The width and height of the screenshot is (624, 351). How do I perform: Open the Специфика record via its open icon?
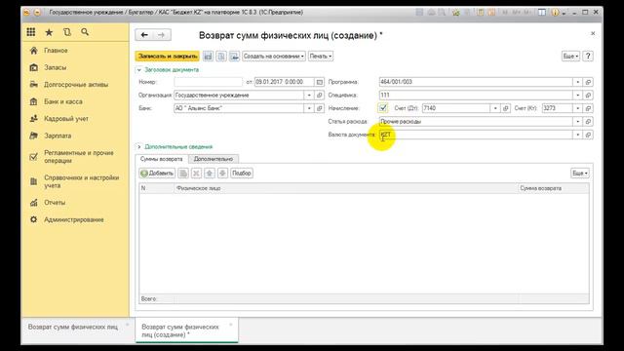tap(588, 96)
